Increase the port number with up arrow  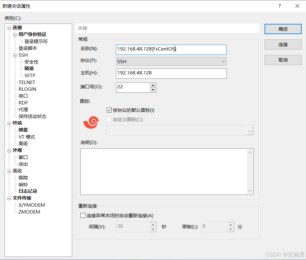pyautogui.click(x=153, y=85)
